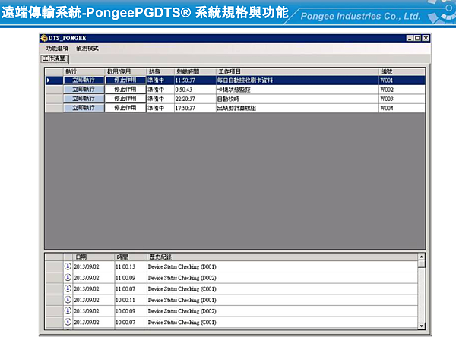
Task: Select the 出缺勤計算模組 job cell
Action: [x=297, y=108]
